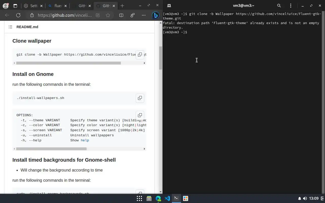The height and width of the screenshot is (203, 325).
Task: Search in the terminal window
Action: pos(279,6)
